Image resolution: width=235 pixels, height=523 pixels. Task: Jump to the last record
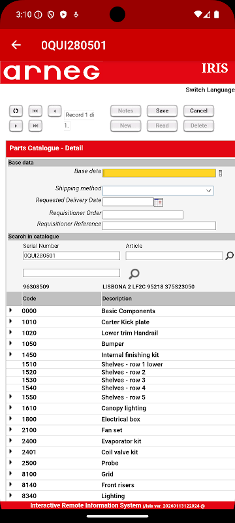click(x=35, y=126)
